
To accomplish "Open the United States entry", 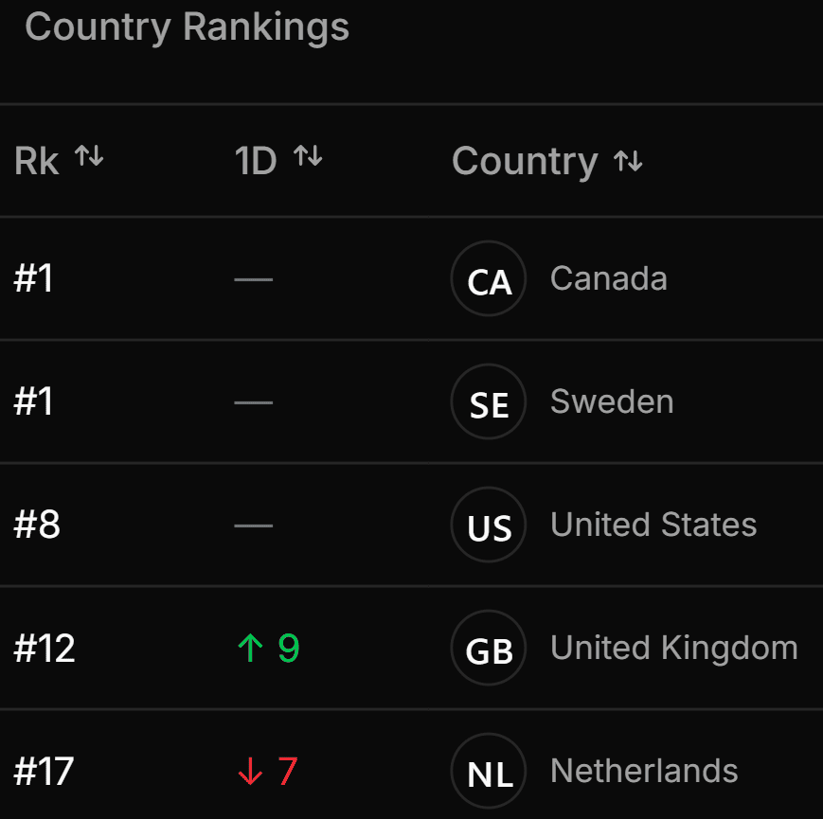I will (653, 525).
